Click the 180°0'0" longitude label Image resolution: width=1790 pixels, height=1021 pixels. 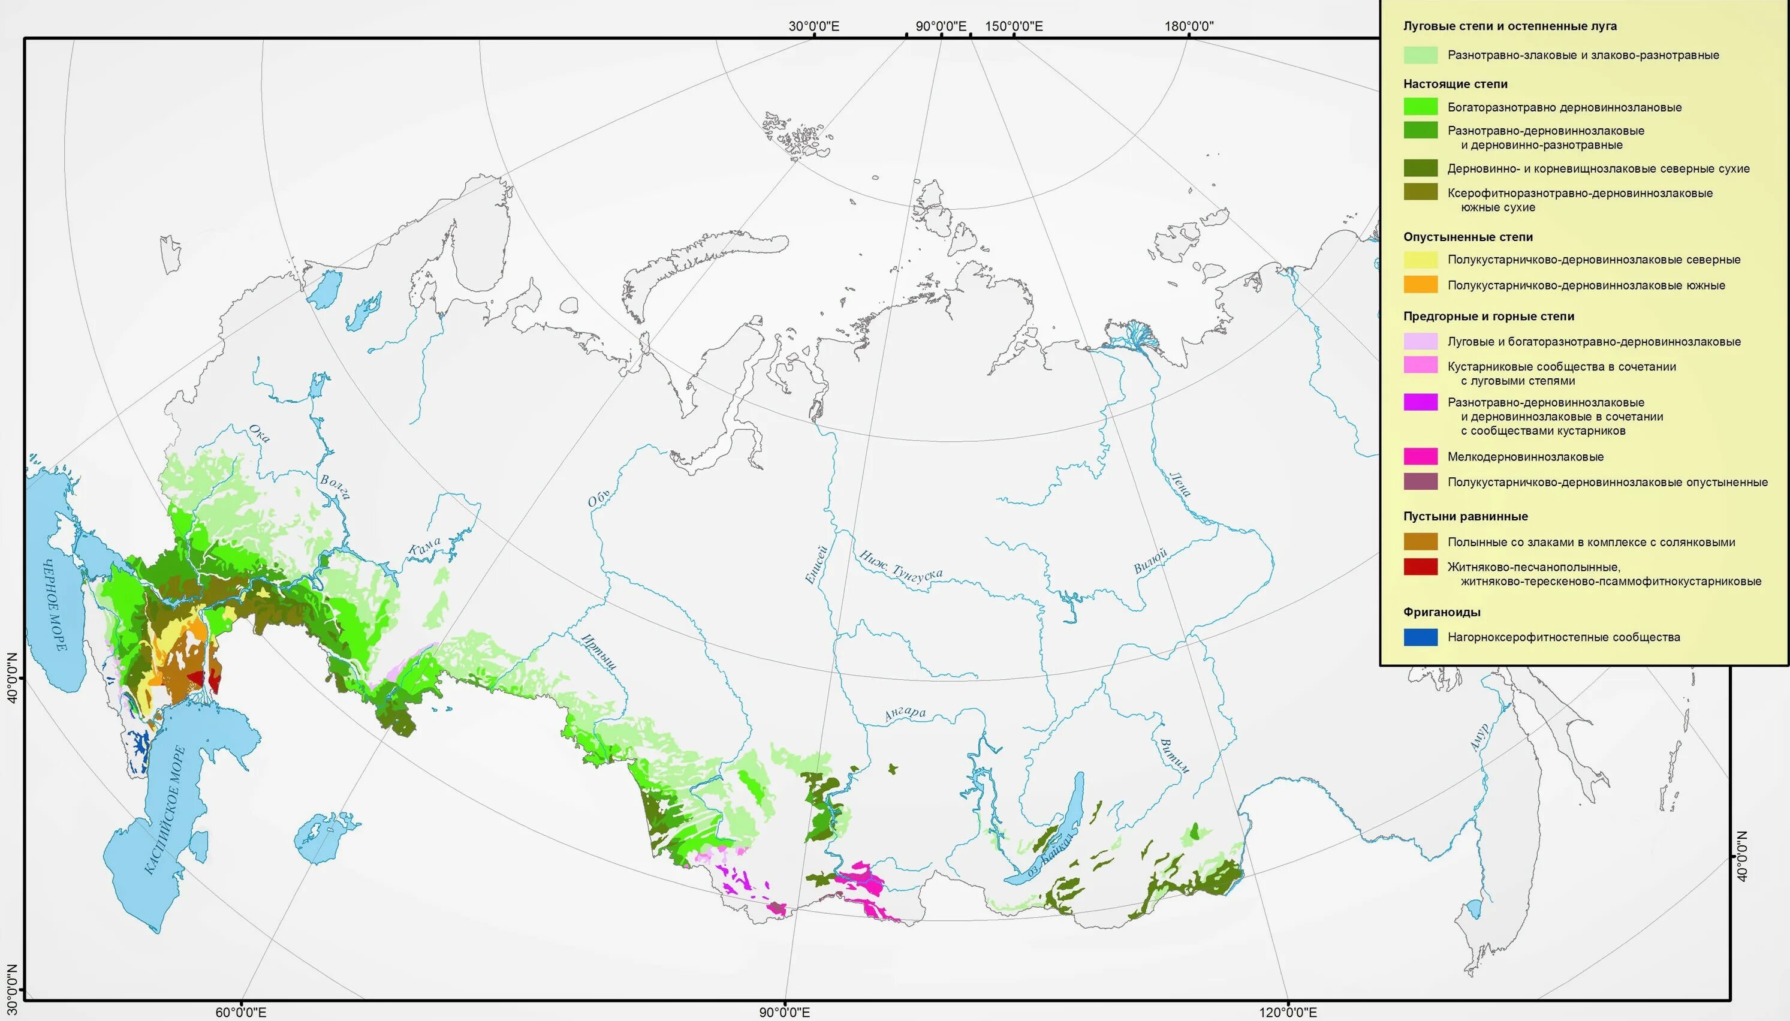click(x=1189, y=26)
